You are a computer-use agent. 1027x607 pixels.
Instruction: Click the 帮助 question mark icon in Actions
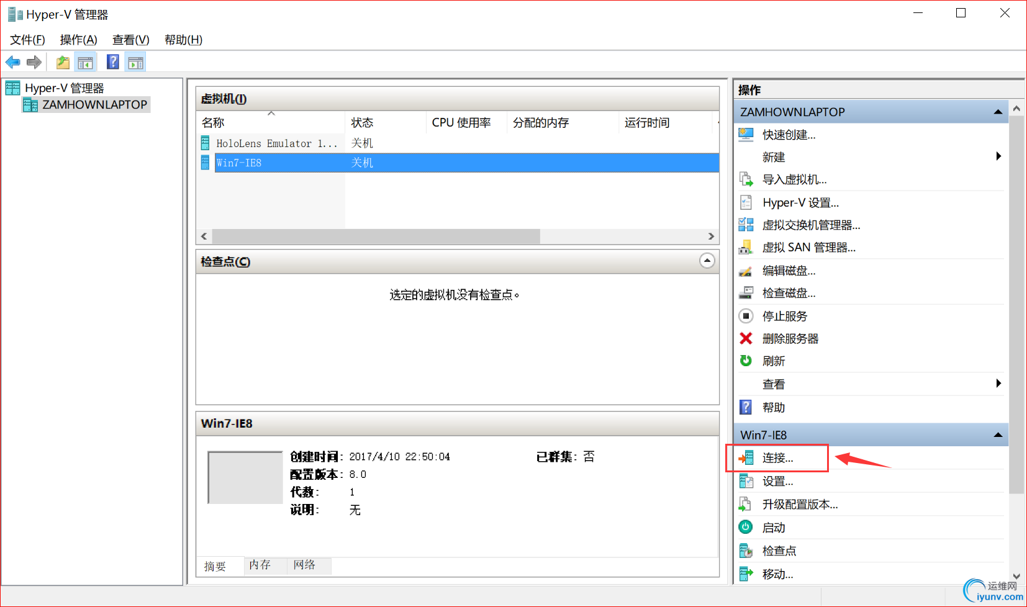tap(746, 407)
